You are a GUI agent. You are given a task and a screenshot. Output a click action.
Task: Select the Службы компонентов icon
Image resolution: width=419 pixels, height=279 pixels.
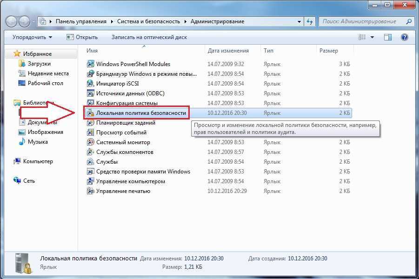(x=91, y=152)
